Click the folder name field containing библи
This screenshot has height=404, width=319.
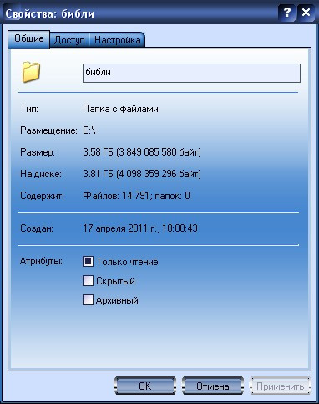tap(191, 73)
